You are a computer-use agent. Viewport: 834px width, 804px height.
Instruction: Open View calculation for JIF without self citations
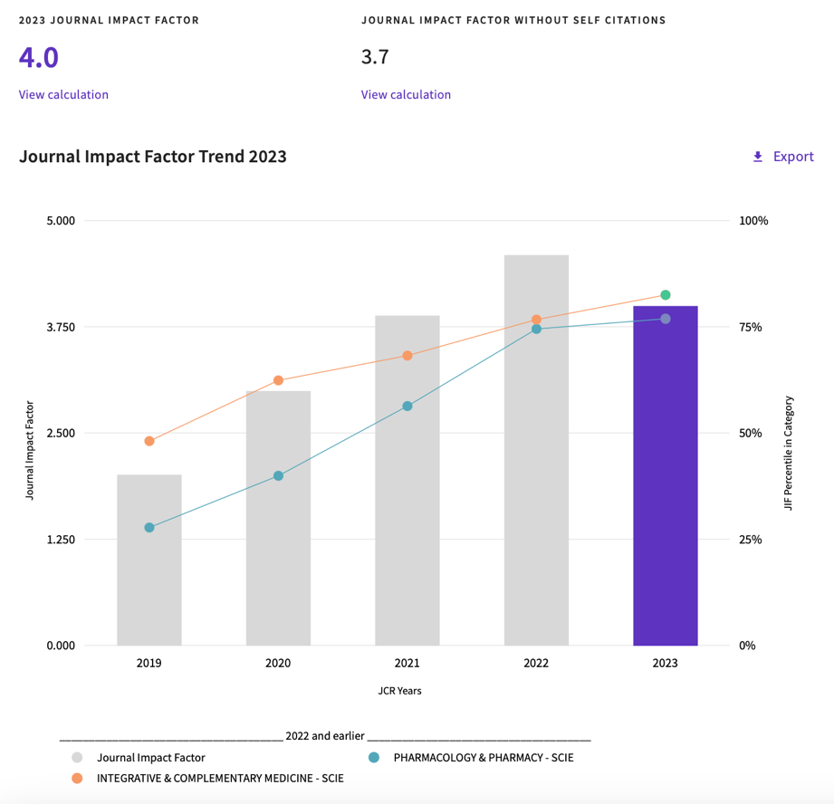tap(406, 94)
